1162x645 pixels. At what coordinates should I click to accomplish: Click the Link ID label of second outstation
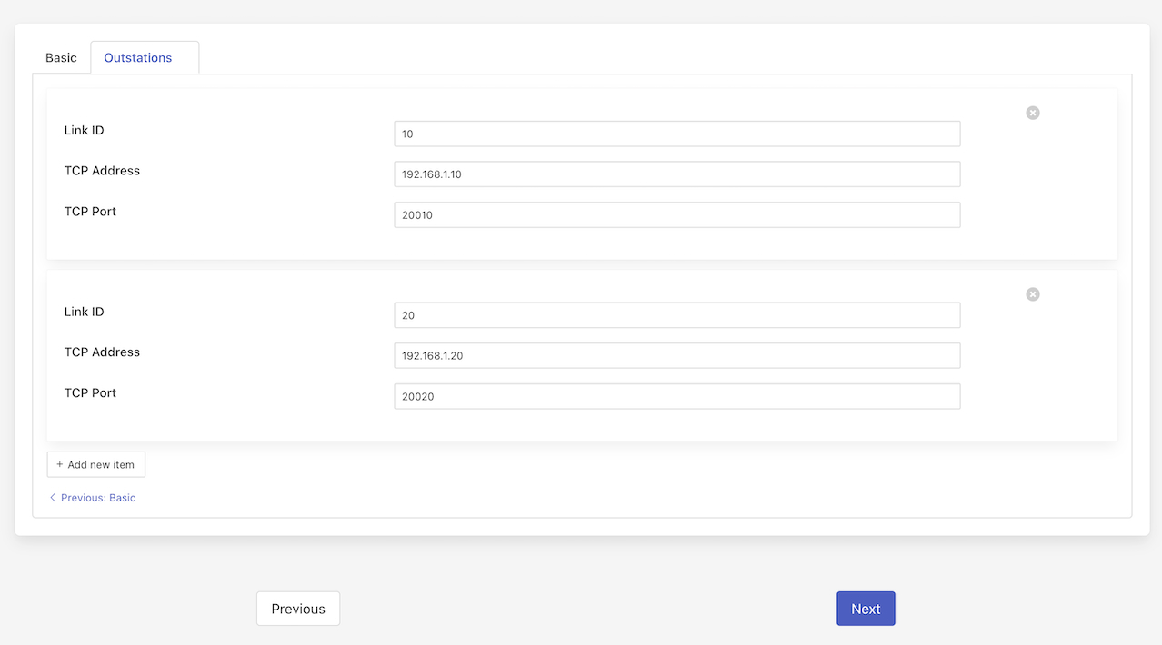pyautogui.click(x=84, y=313)
